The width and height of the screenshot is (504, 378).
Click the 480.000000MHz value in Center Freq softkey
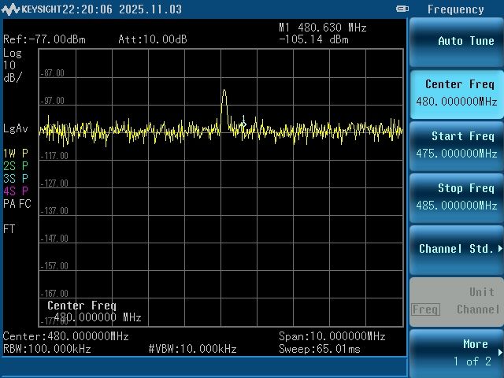pyautogui.click(x=457, y=102)
